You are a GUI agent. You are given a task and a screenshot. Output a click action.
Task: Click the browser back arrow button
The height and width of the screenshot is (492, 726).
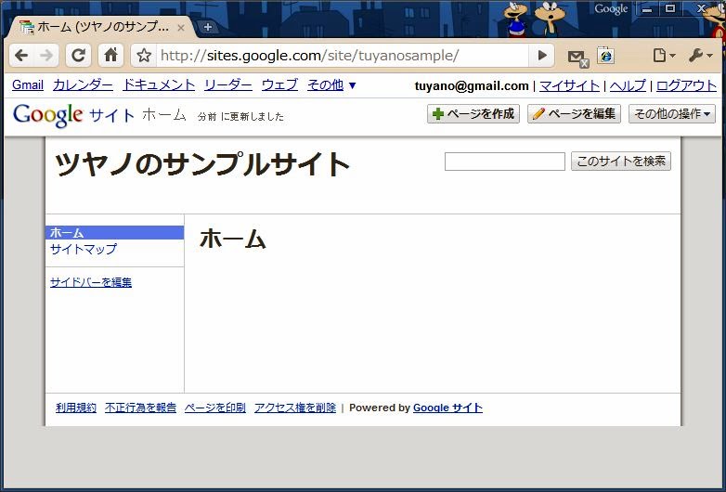click(x=21, y=56)
